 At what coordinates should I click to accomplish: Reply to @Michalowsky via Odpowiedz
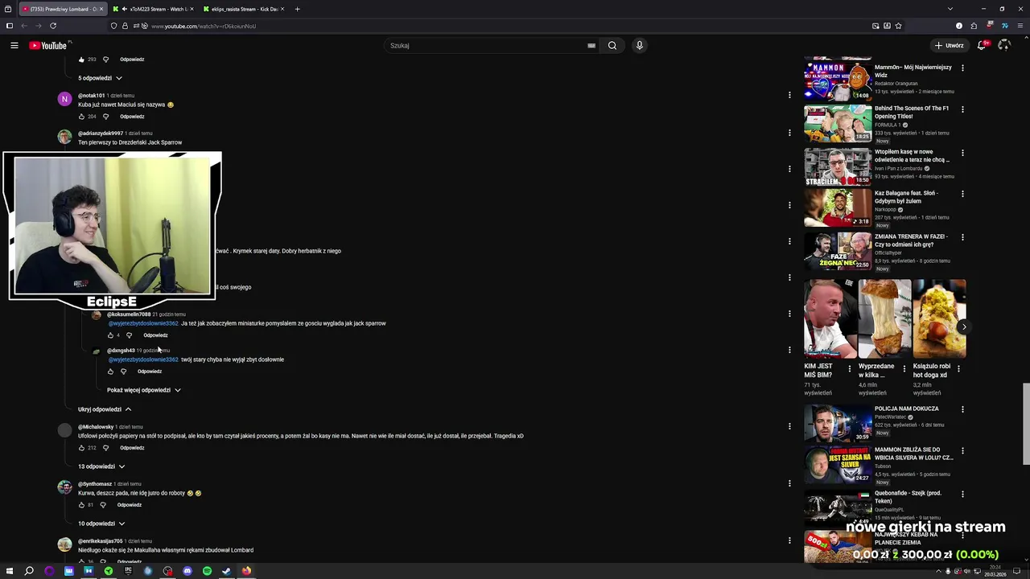[132, 448]
